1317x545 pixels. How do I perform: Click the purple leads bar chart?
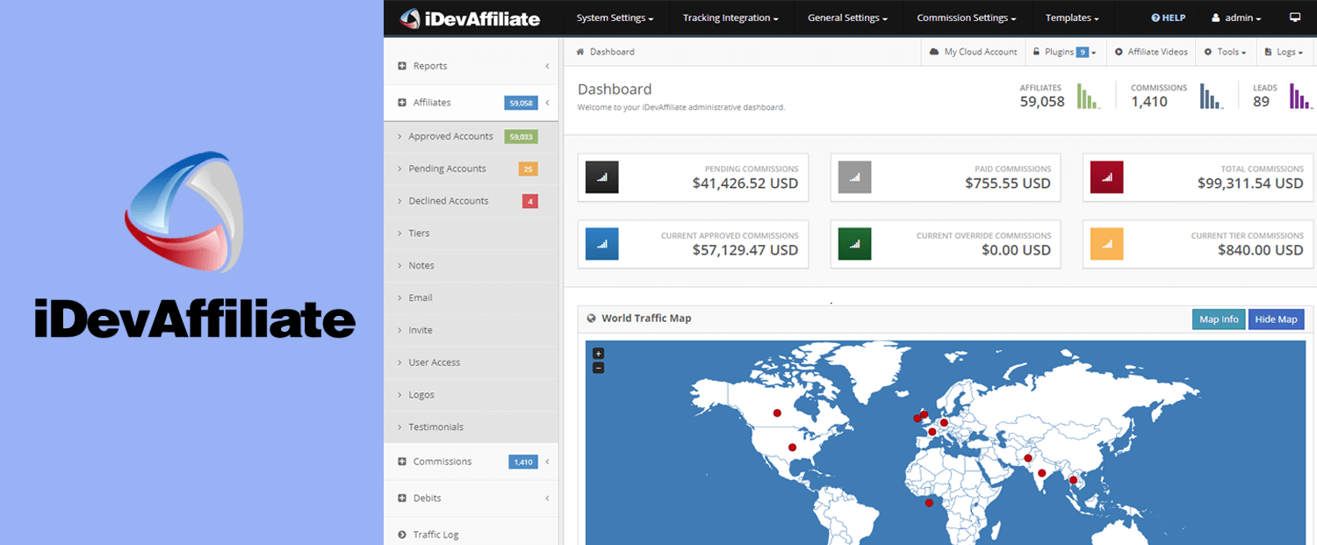pyautogui.click(x=1300, y=96)
